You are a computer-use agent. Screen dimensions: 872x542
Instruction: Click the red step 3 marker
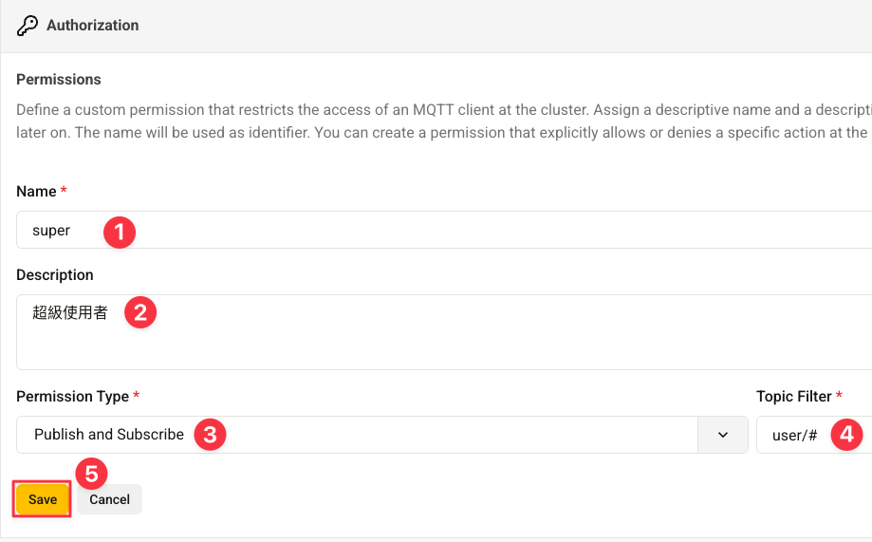click(210, 435)
